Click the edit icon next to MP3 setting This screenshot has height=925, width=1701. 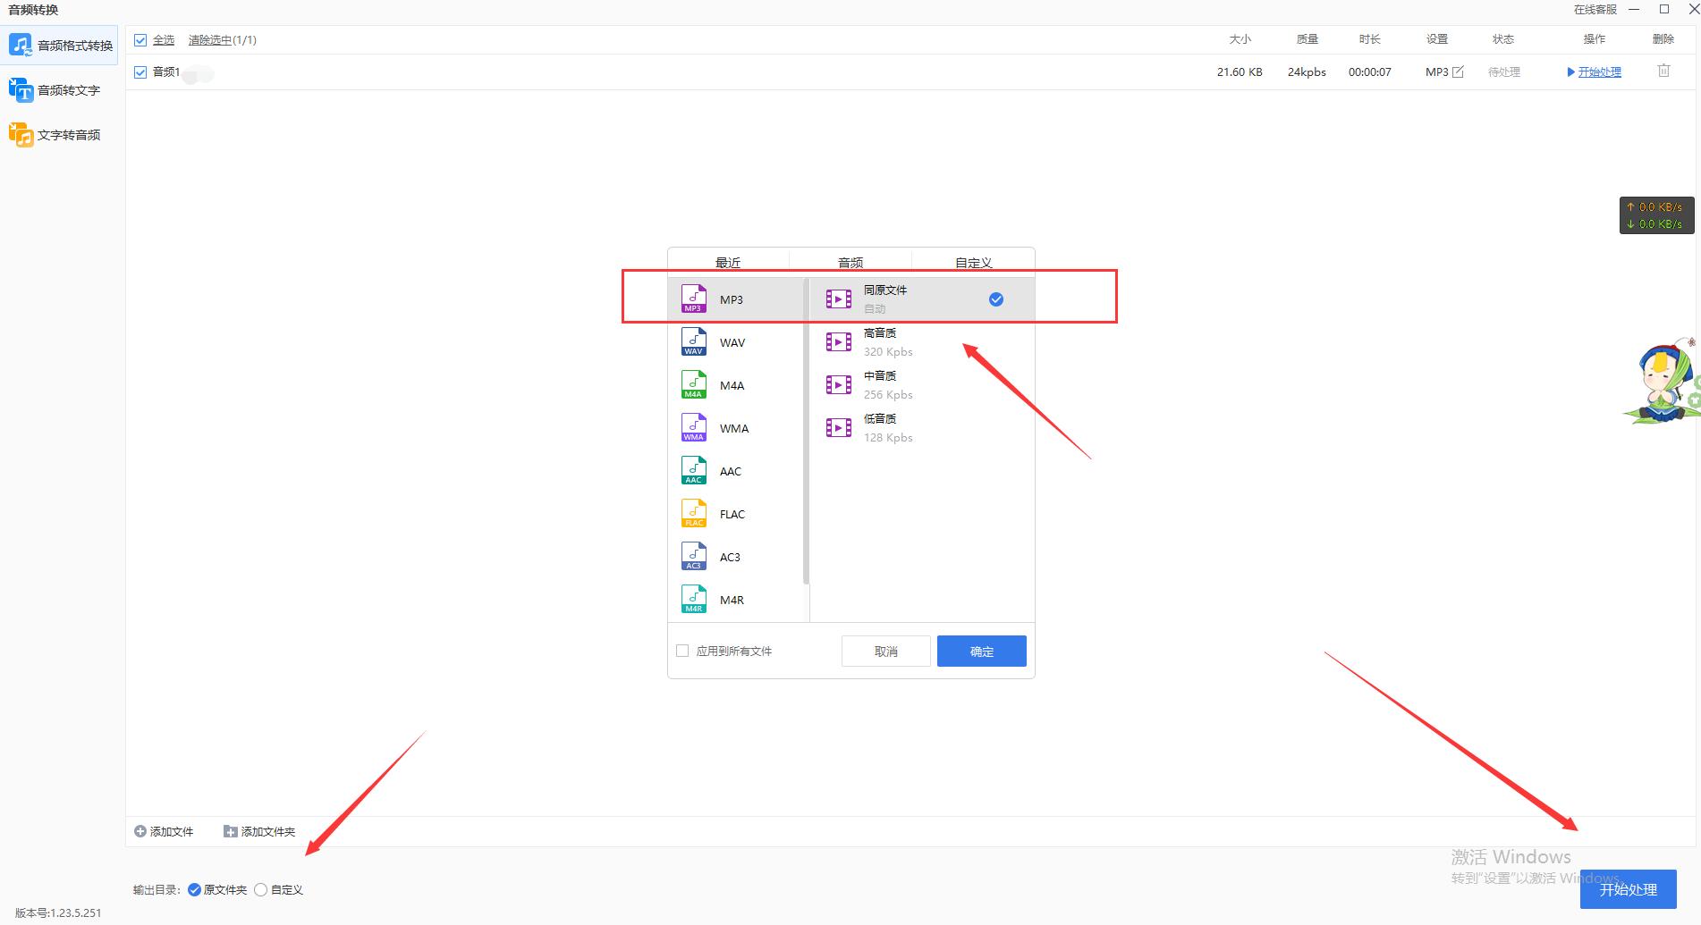(1458, 71)
